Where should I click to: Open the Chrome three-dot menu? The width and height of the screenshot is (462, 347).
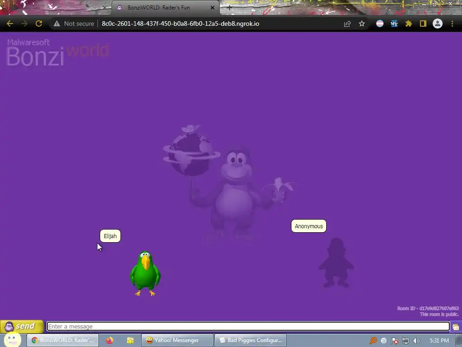click(452, 23)
